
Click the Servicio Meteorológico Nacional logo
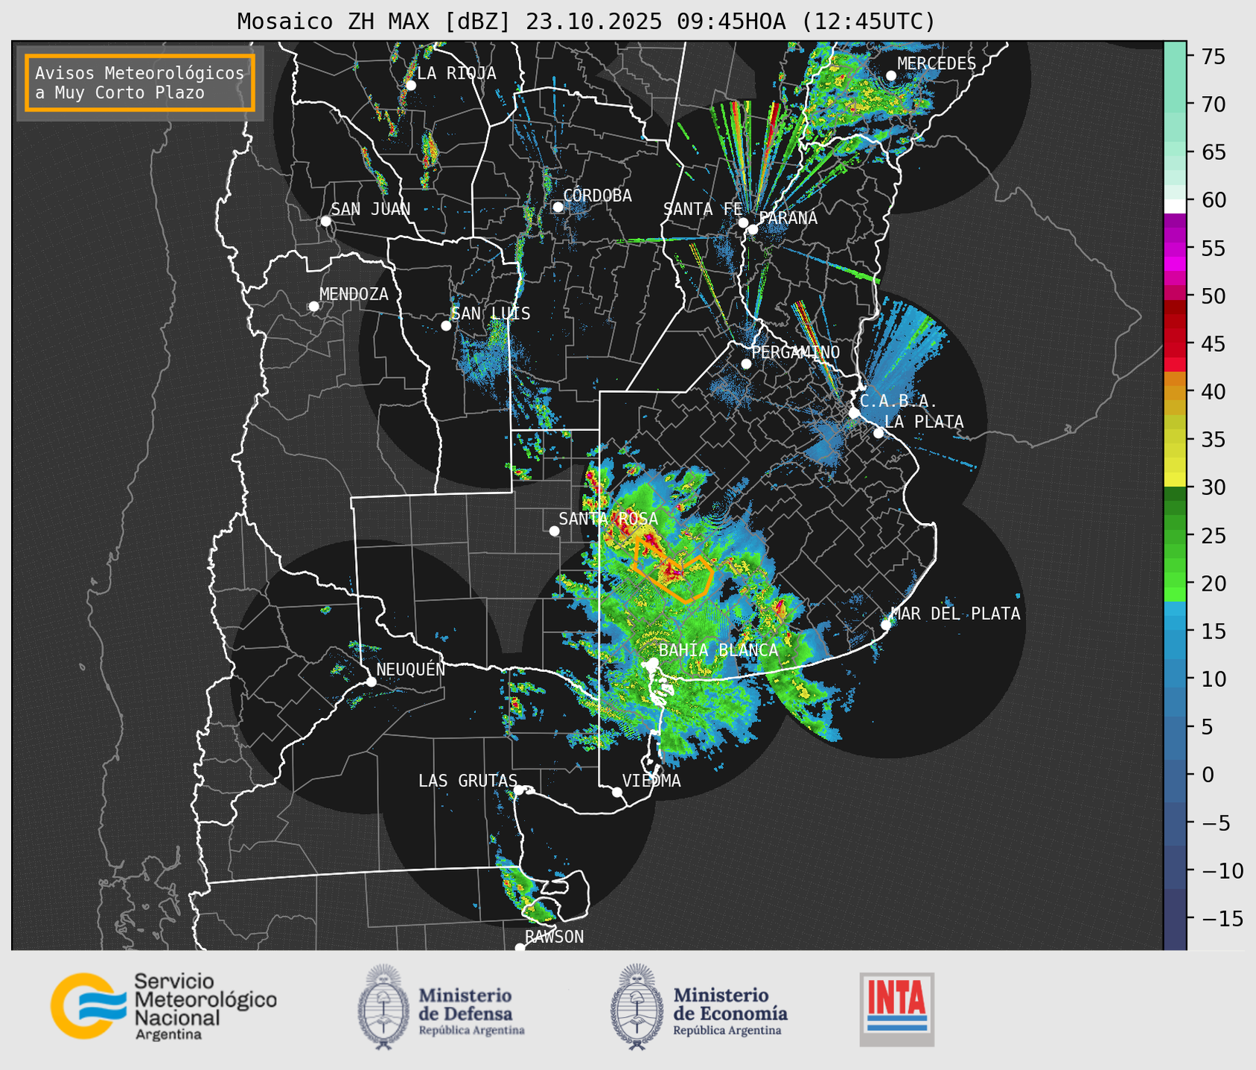pos(163,1006)
